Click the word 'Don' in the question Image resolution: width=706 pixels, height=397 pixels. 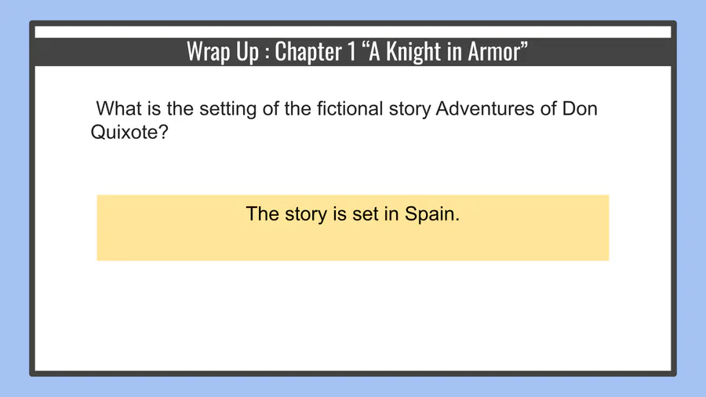pos(580,108)
